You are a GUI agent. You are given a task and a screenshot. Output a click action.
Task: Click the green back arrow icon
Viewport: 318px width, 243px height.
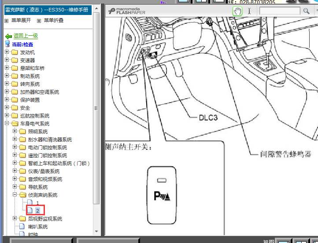point(8,36)
